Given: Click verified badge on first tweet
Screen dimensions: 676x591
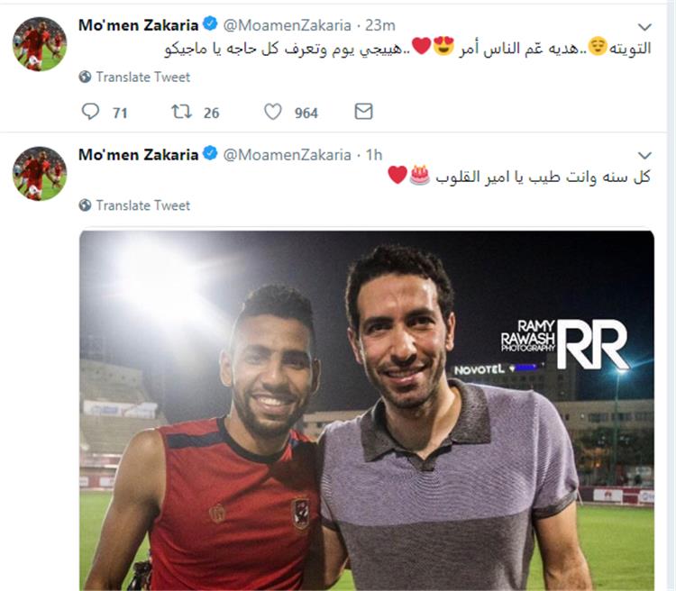Looking at the screenshot, I should pos(210,23).
